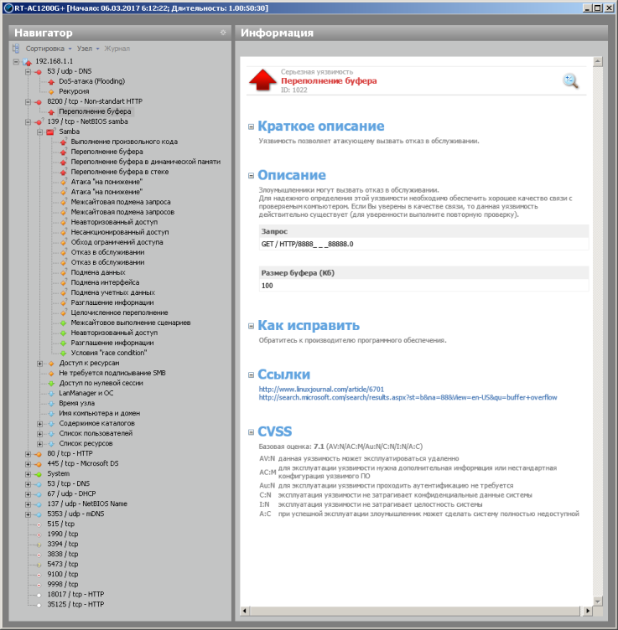Collapse the 139 / tcp - NetBIOS samba node
This screenshot has width=618, height=630.
(28, 121)
